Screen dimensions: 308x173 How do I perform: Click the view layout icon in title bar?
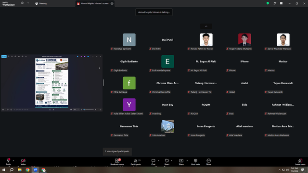coord(282,3)
